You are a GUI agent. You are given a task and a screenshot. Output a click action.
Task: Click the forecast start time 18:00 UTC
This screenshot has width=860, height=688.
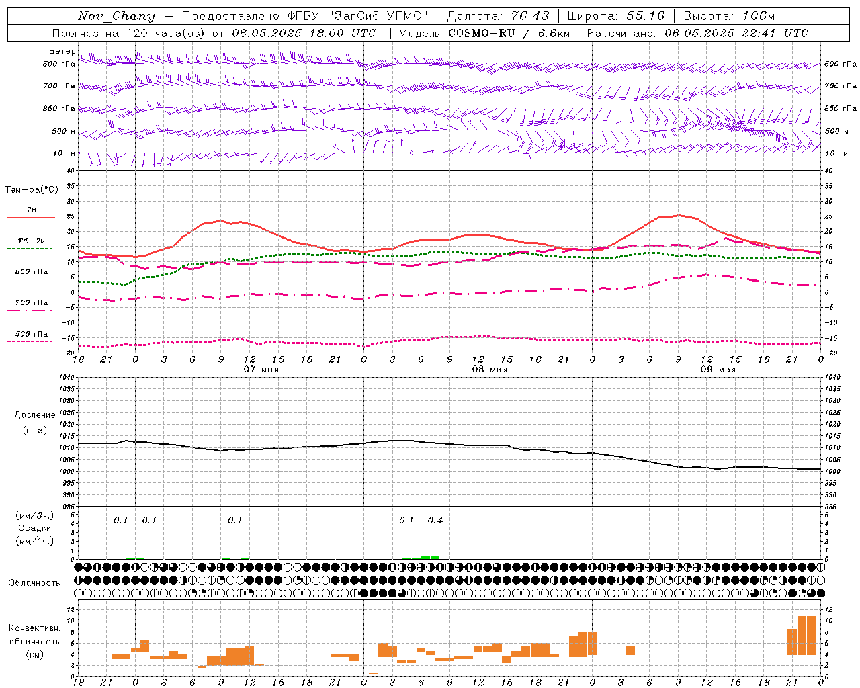(x=342, y=33)
